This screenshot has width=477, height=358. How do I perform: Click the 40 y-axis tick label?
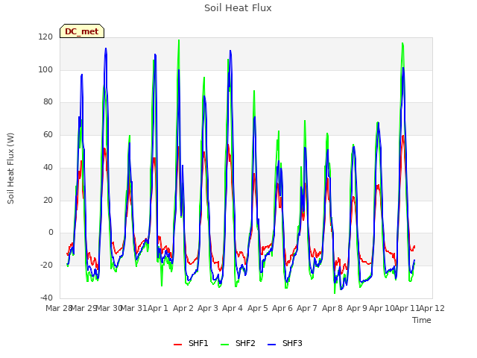[x=48, y=167]
